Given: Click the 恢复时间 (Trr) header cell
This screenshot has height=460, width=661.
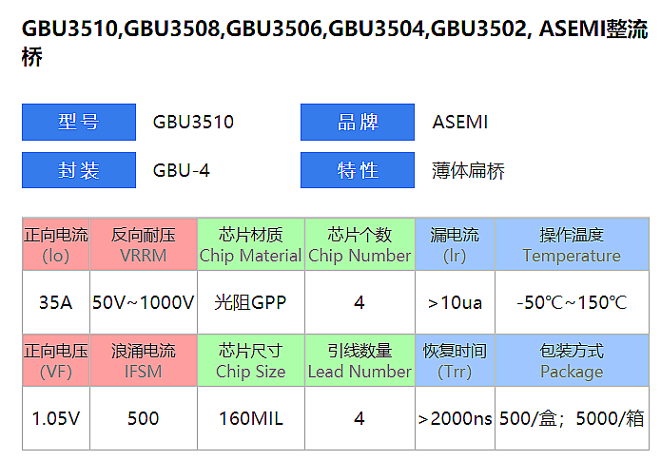Looking at the screenshot, I should point(455,360).
